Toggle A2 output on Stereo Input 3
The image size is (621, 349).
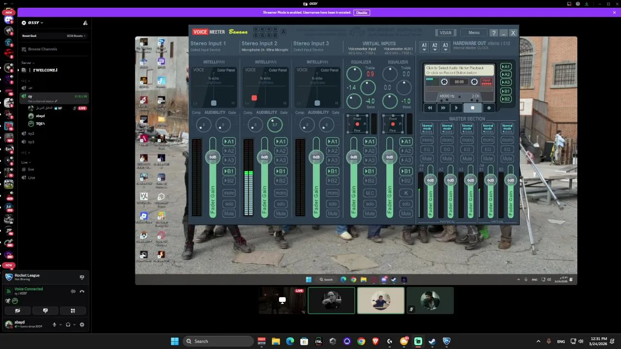pos(332,151)
